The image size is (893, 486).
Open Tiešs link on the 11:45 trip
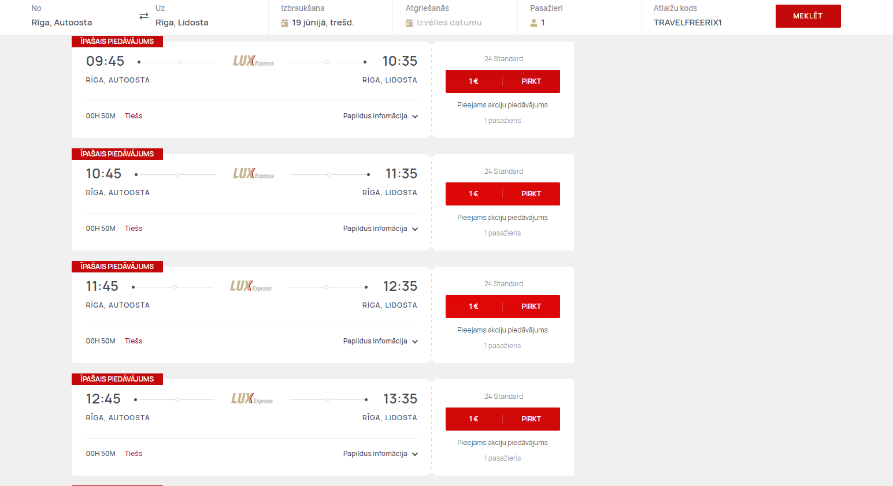[x=134, y=341]
